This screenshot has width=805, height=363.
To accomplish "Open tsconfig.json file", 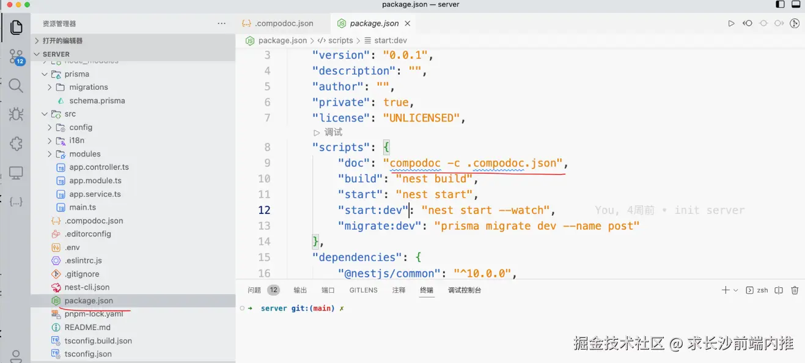I will [88, 354].
